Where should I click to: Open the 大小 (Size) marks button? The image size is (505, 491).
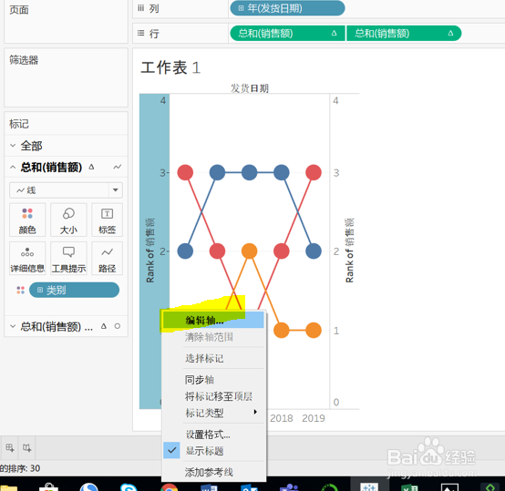coord(68,220)
